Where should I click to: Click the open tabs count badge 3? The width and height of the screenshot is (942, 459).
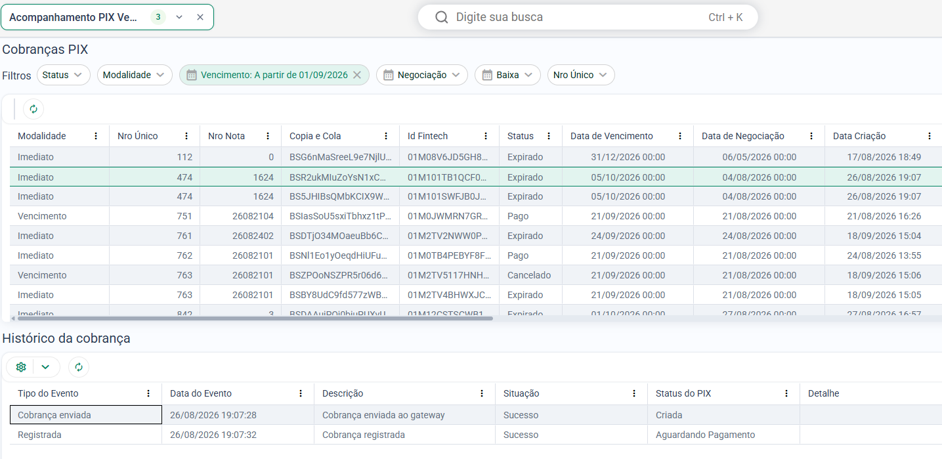coord(158,17)
